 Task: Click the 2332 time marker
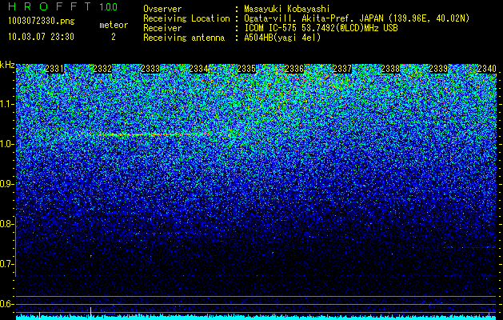[102, 69]
